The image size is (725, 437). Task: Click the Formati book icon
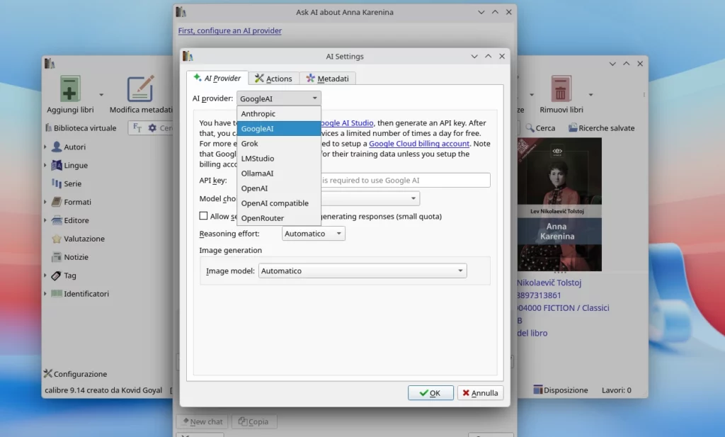pyautogui.click(x=57, y=202)
